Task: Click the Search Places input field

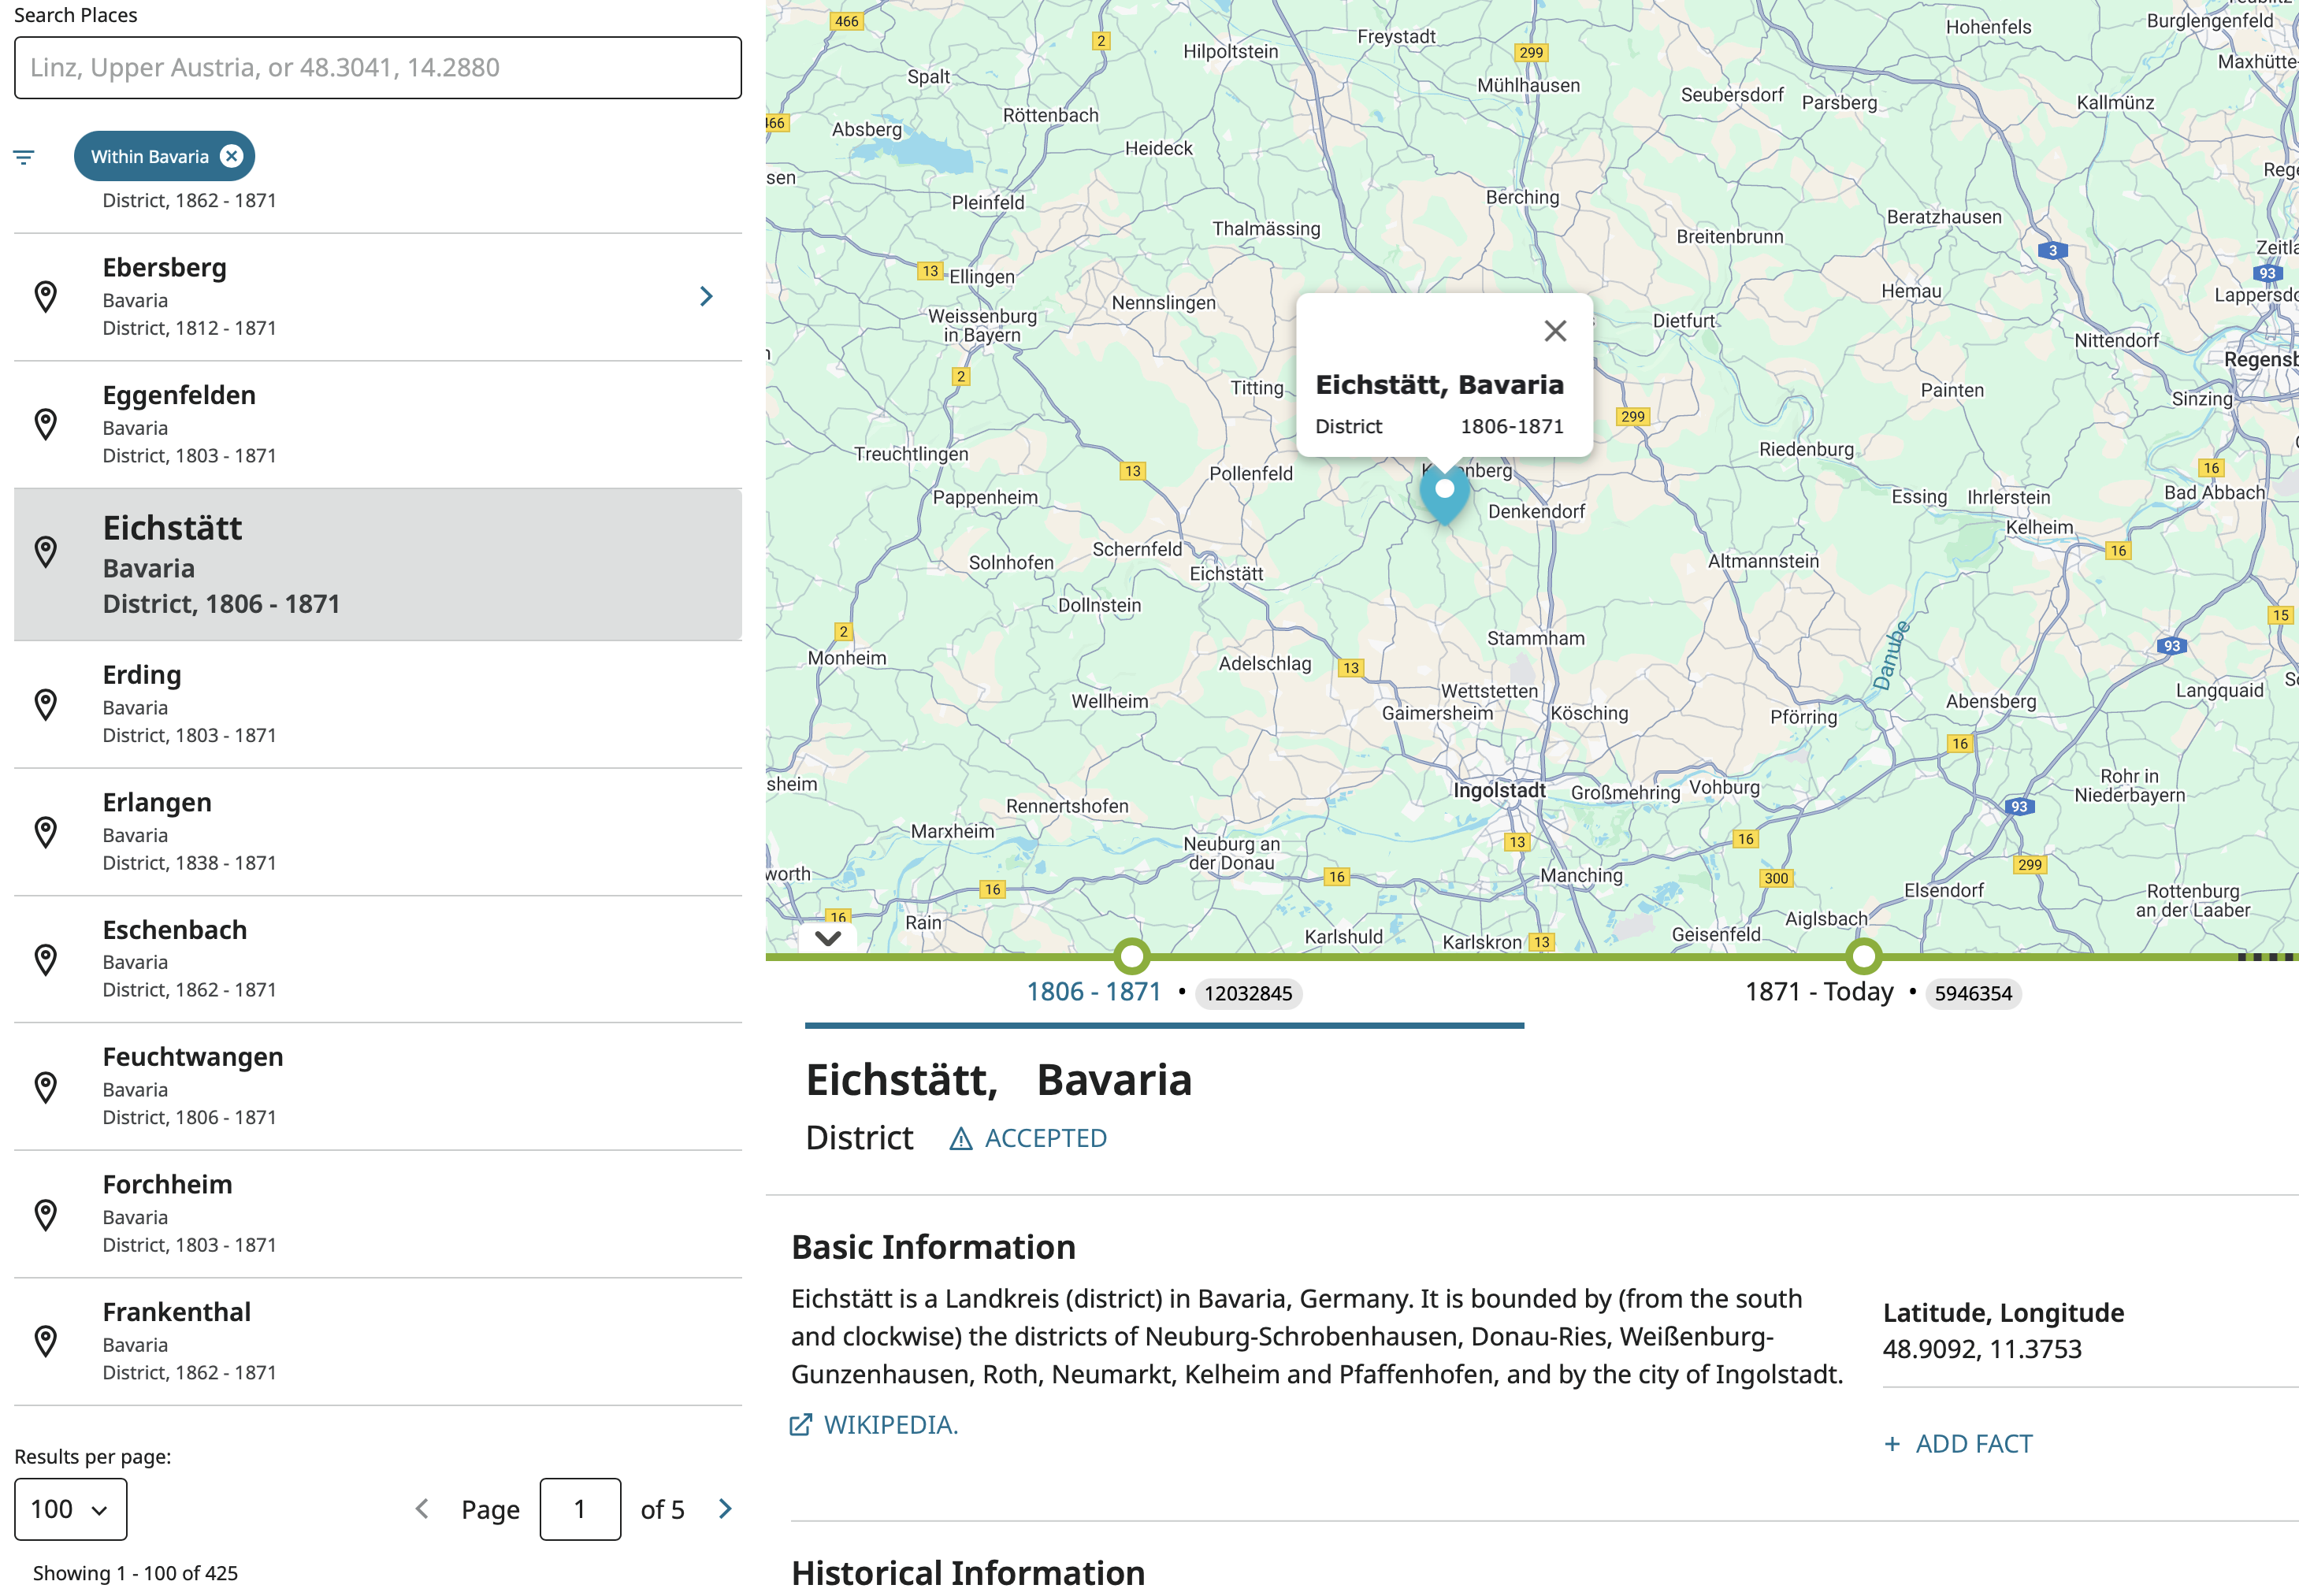Action: click(x=378, y=68)
